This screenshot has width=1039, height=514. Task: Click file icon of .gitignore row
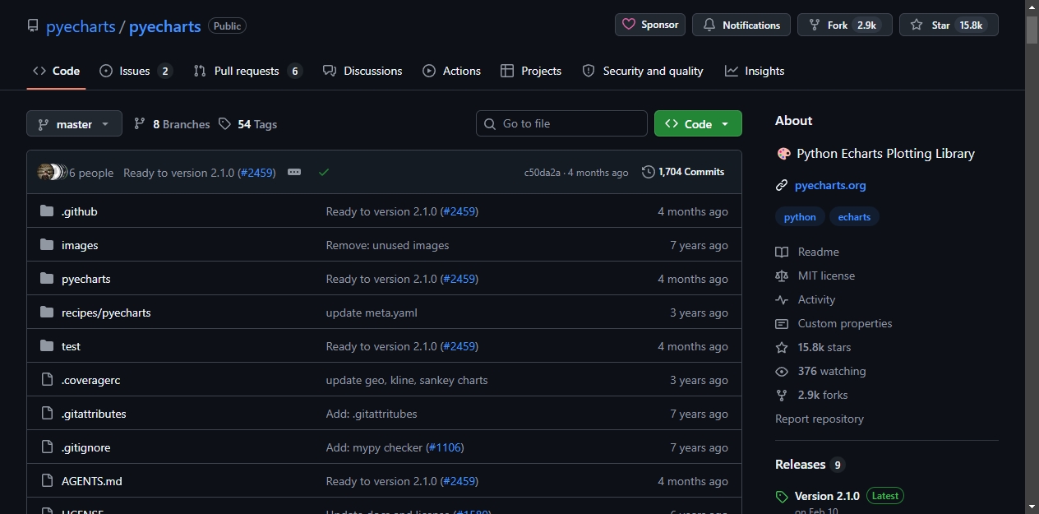tap(47, 447)
